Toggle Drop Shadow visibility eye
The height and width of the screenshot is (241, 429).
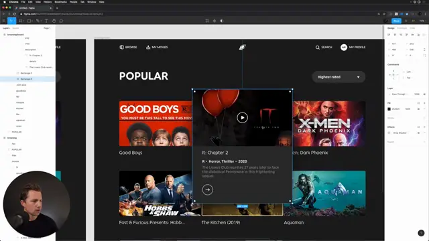(x=418, y=133)
